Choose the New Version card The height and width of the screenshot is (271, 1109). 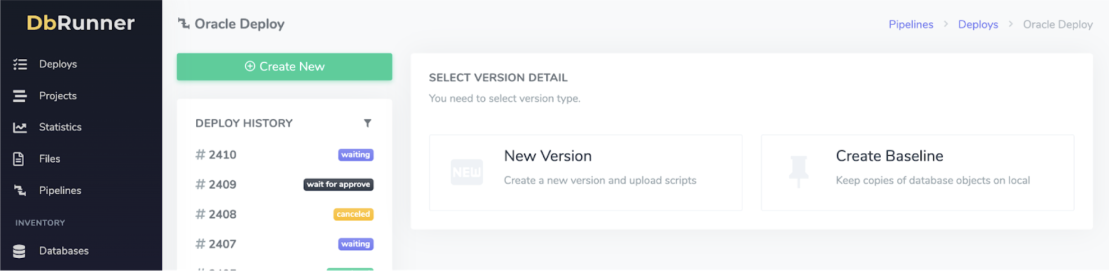585,172
